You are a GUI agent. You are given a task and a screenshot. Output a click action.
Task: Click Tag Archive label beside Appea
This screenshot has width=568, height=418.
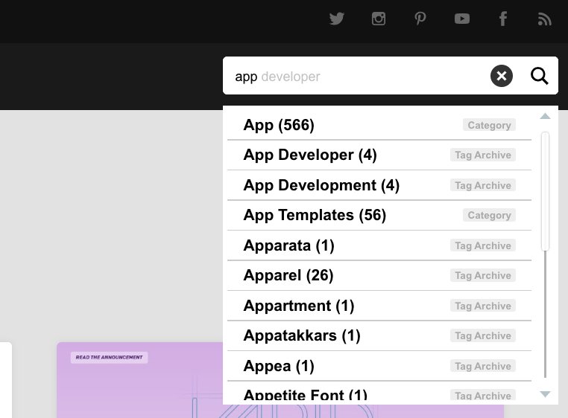click(x=483, y=366)
